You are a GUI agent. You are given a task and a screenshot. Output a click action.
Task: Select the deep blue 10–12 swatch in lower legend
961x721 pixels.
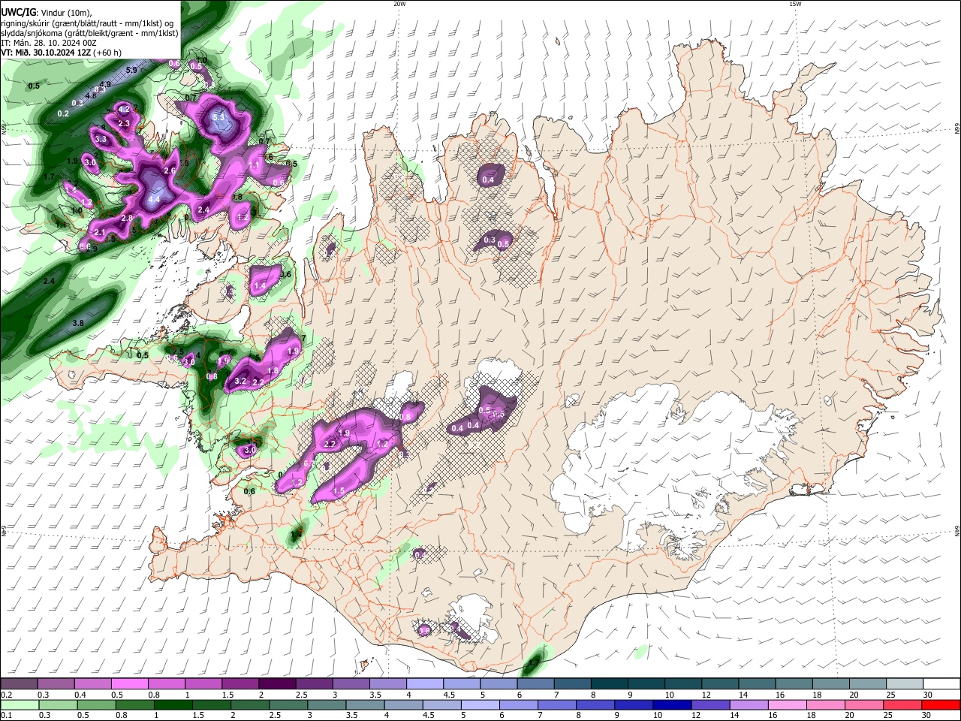point(673,704)
